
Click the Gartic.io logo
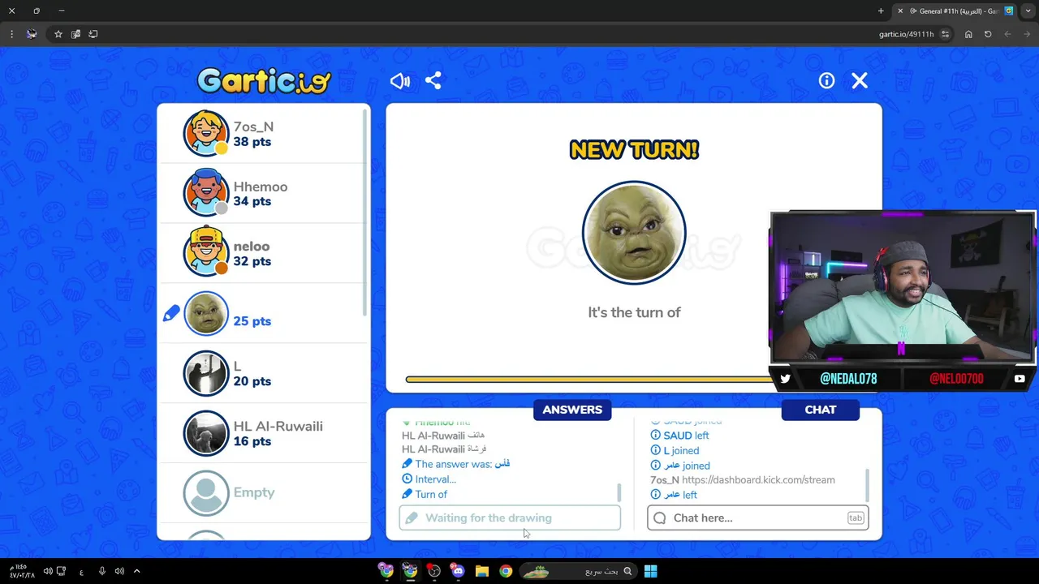tap(264, 80)
